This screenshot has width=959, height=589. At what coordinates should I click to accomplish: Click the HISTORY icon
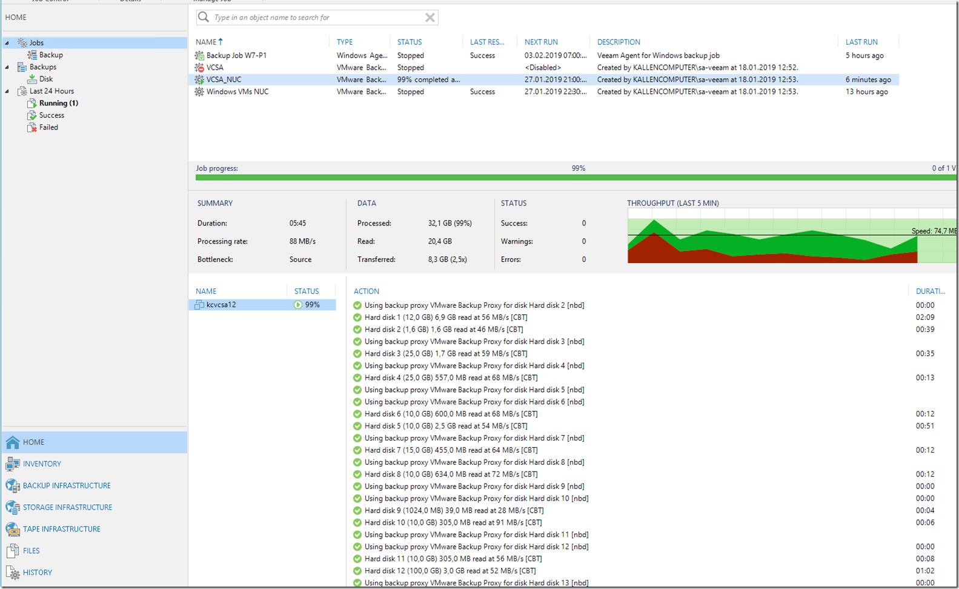pos(13,573)
